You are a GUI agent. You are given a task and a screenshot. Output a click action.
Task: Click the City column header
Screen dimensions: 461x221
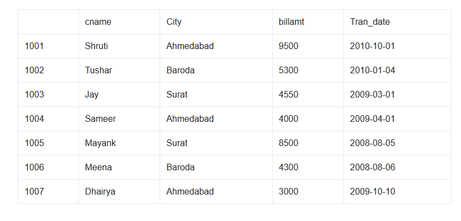tap(174, 22)
